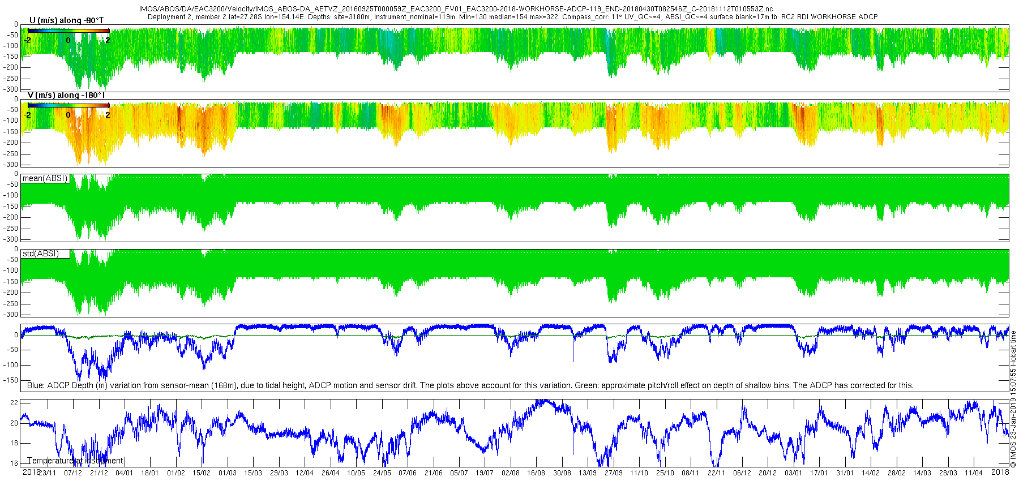Click the U (m/s) along -90°T panel title
The height and width of the screenshot is (481, 1019).
coord(66,20)
